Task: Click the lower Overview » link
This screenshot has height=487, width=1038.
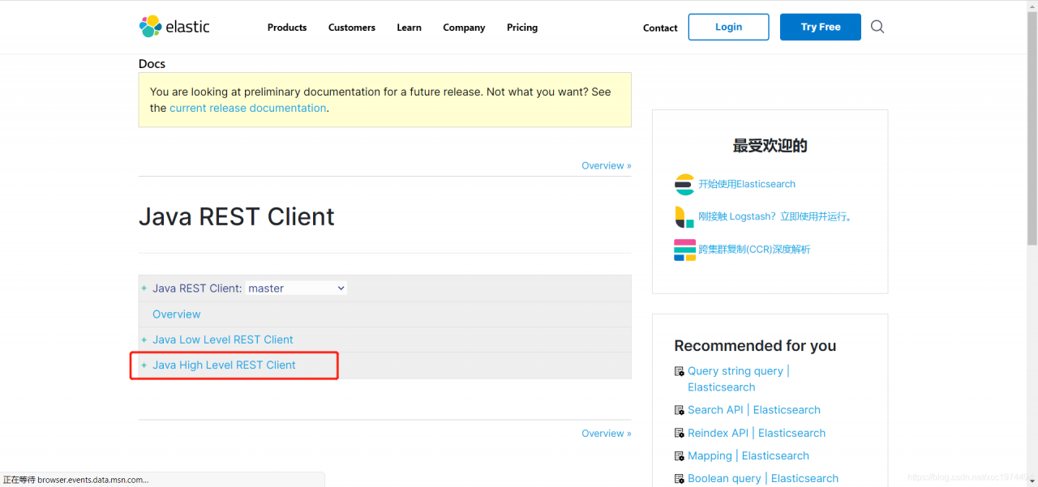Action: (x=606, y=434)
